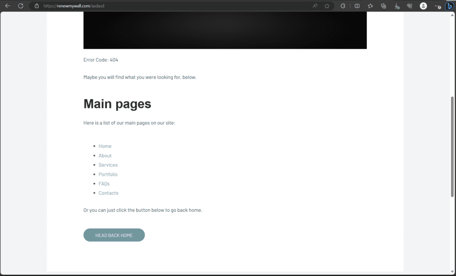
Task: Click 'Or you can just click the button' text
Action: (143, 210)
